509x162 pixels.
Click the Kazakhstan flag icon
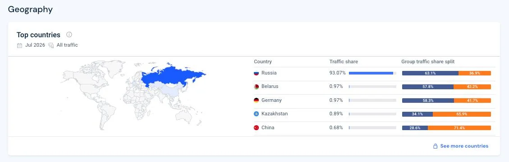click(x=256, y=114)
